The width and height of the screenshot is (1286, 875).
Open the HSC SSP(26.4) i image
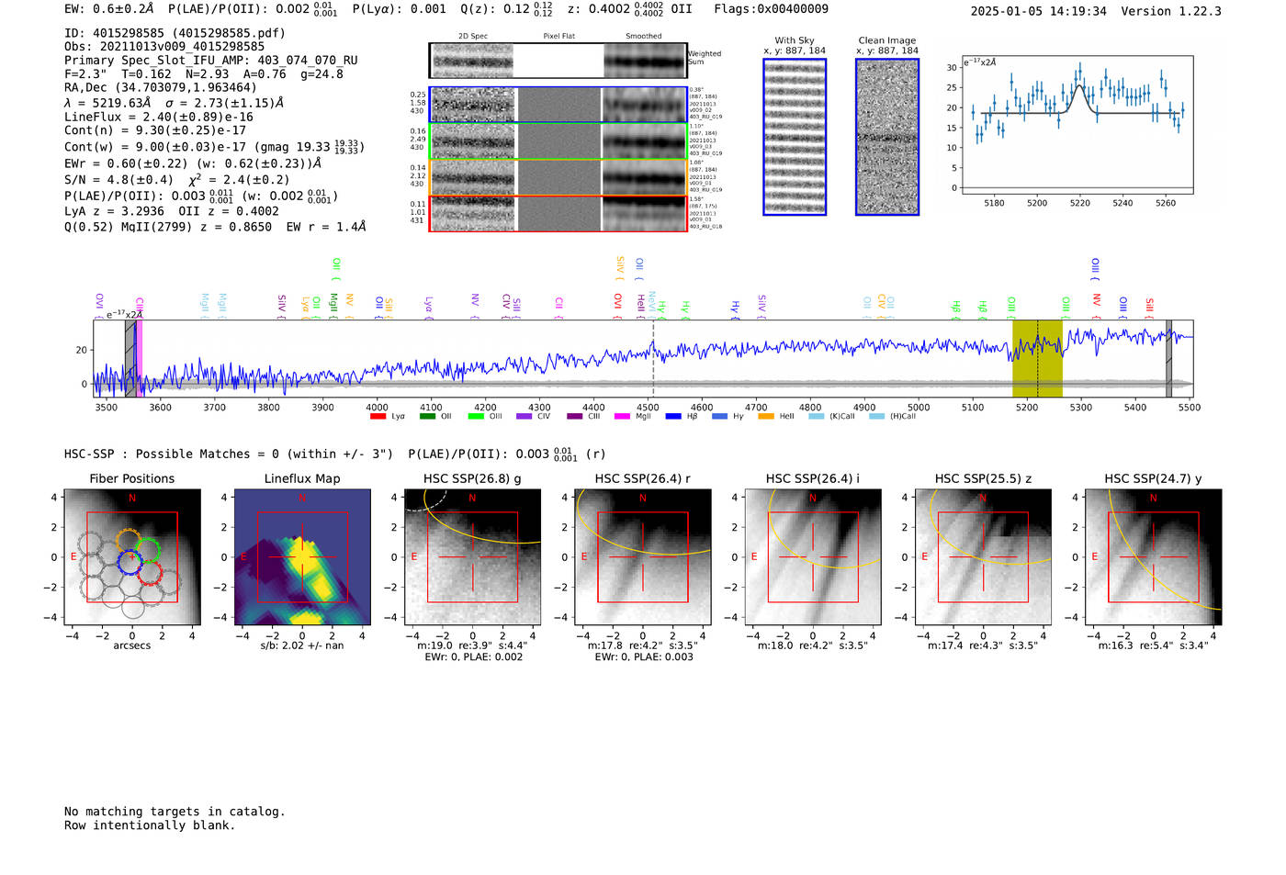pyautogui.click(x=813, y=557)
